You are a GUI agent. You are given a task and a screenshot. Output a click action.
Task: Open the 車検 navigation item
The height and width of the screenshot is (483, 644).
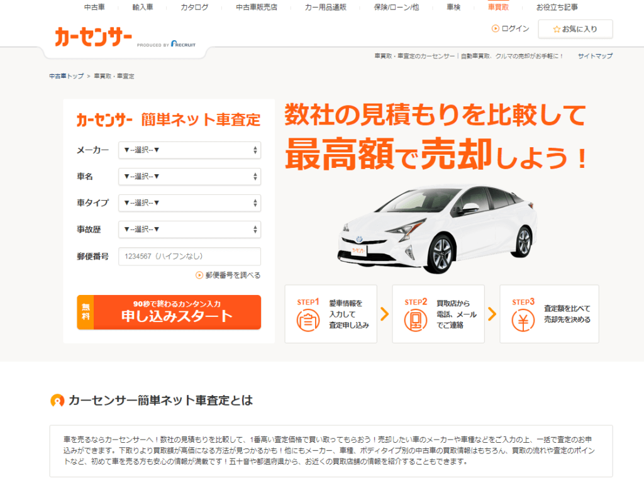tap(453, 7)
